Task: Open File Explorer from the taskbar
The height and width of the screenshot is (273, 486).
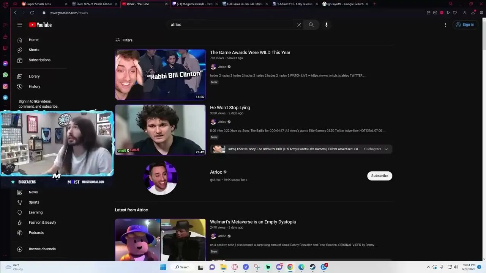Action: click(223, 267)
